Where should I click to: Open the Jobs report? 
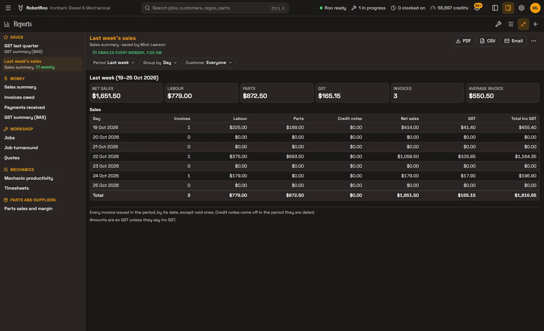[10, 138]
